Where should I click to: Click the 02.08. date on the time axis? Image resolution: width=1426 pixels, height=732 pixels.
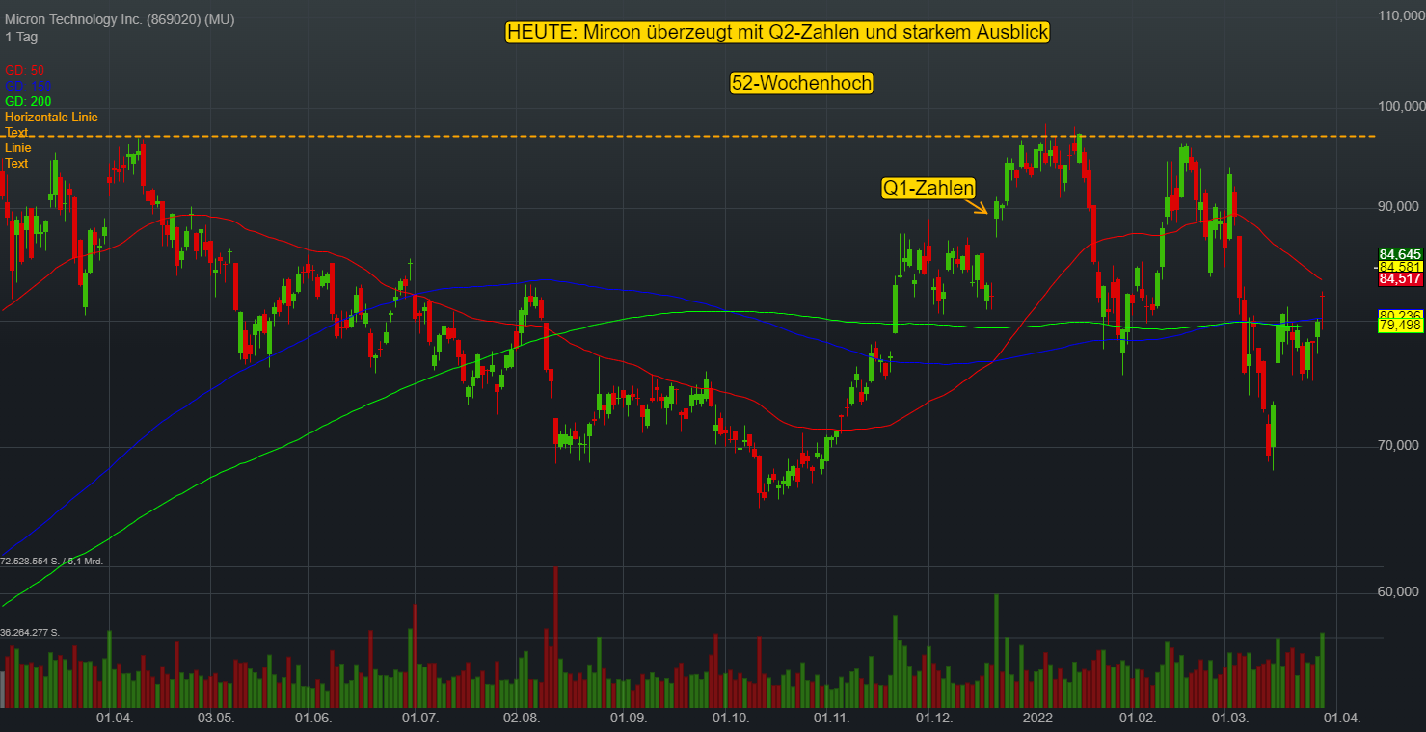521,719
